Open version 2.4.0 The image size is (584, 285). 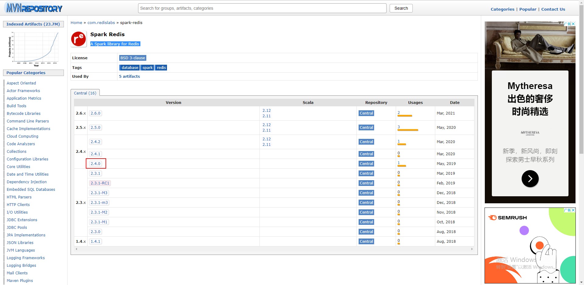pos(96,163)
